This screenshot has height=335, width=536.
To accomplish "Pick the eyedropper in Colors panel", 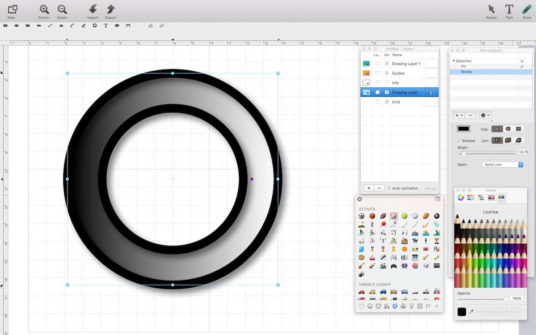I will [x=471, y=312].
